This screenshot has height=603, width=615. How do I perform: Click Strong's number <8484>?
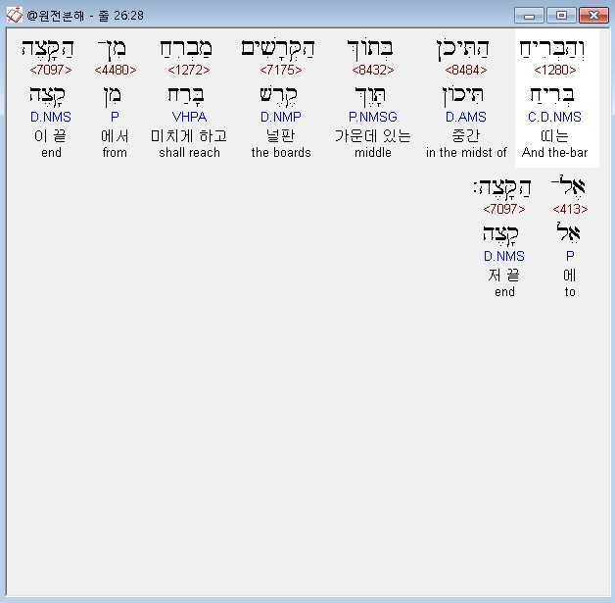pos(466,70)
